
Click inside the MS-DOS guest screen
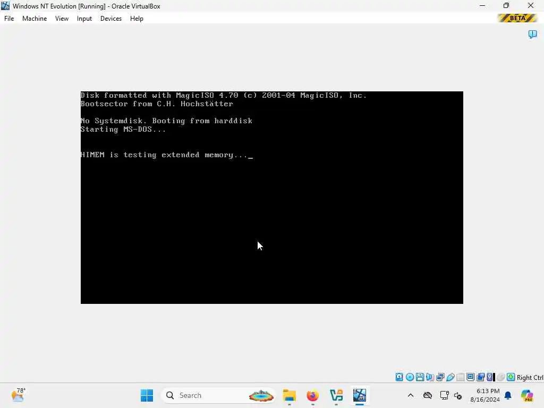[271, 198]
